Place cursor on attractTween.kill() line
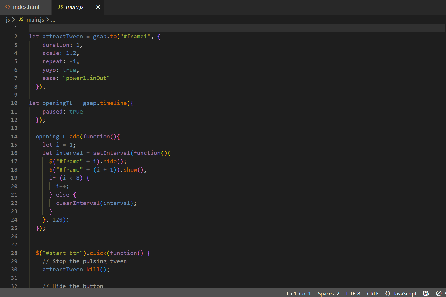The width and height of the screenshot is (446, 297). [x=76, y=270]
